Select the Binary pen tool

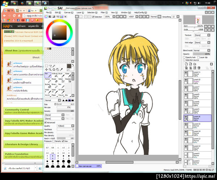pos(55,86)
